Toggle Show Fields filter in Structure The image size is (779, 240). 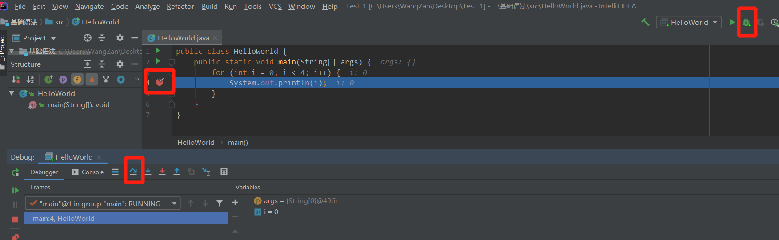[77, 80]
